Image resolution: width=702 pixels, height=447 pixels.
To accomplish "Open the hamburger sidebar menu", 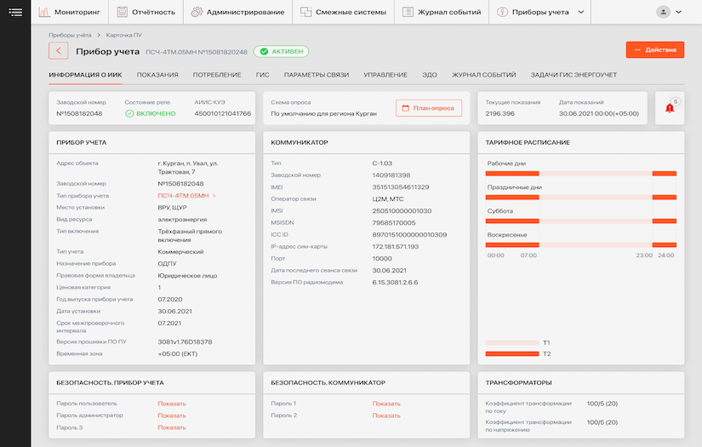I will point(15,12).
